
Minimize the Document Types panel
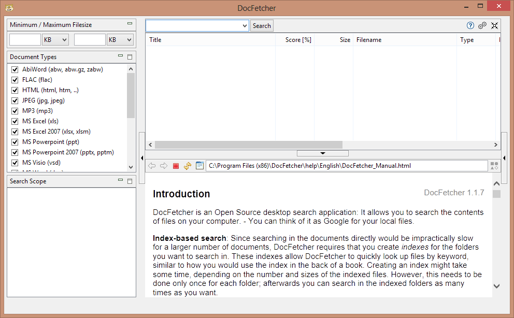pos(121,55)
